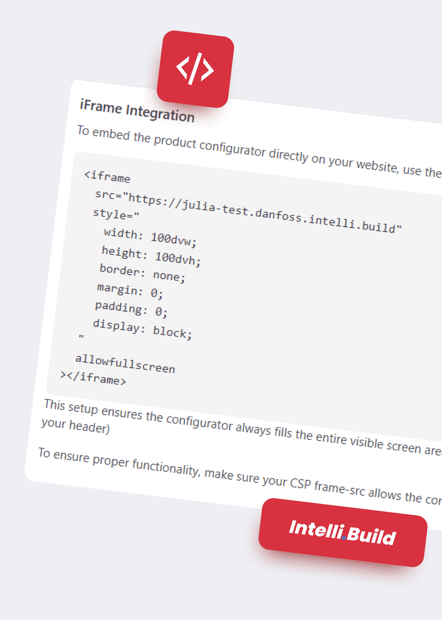The height and width of the screenshot is (620, 442).
Task: Click the border: none; code line
Action: click(142, 273)
